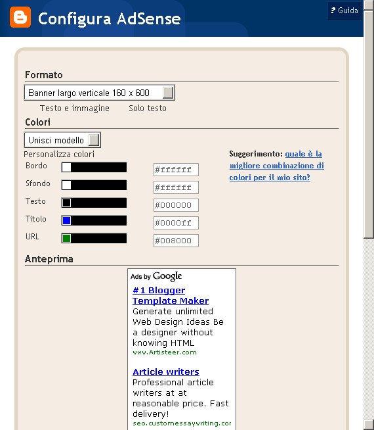Click the www.Artisteer.com ad URL
This screenshot has width=374, height=430.
tap(165, 352)
